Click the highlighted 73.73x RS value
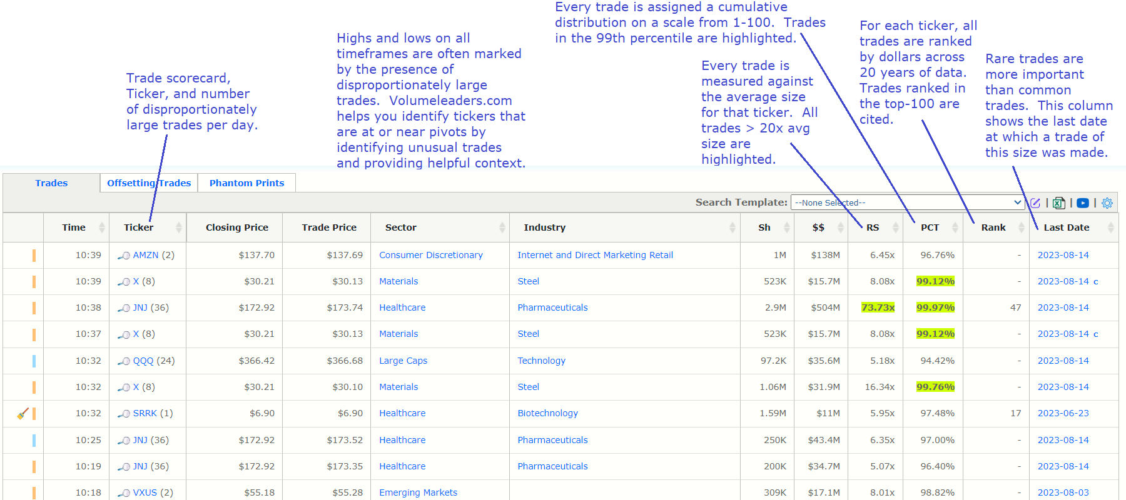Image resolution: width=1126 pixels, height=500 pixels. point(878,307)
